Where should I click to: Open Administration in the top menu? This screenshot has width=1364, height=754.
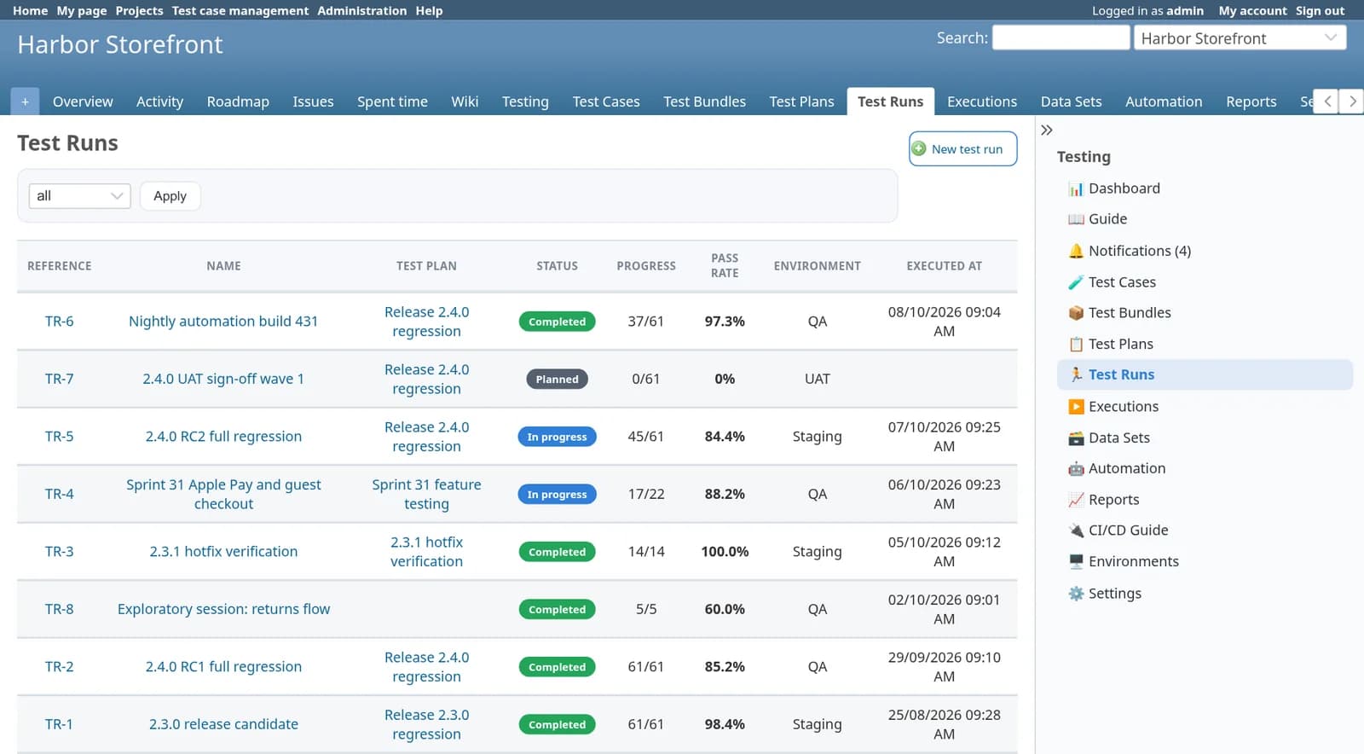[x=362, y=11]
